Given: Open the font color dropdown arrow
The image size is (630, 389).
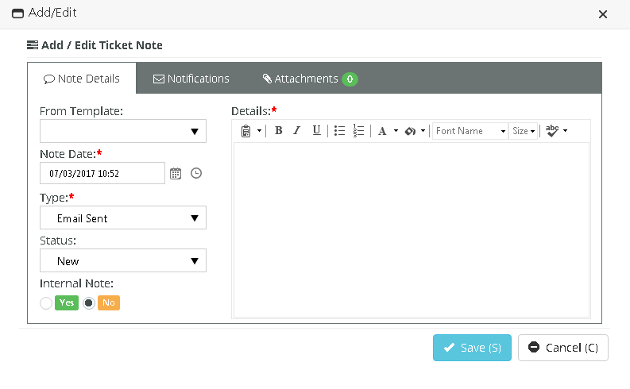Looking at the screenshot, I should (396, 131).
